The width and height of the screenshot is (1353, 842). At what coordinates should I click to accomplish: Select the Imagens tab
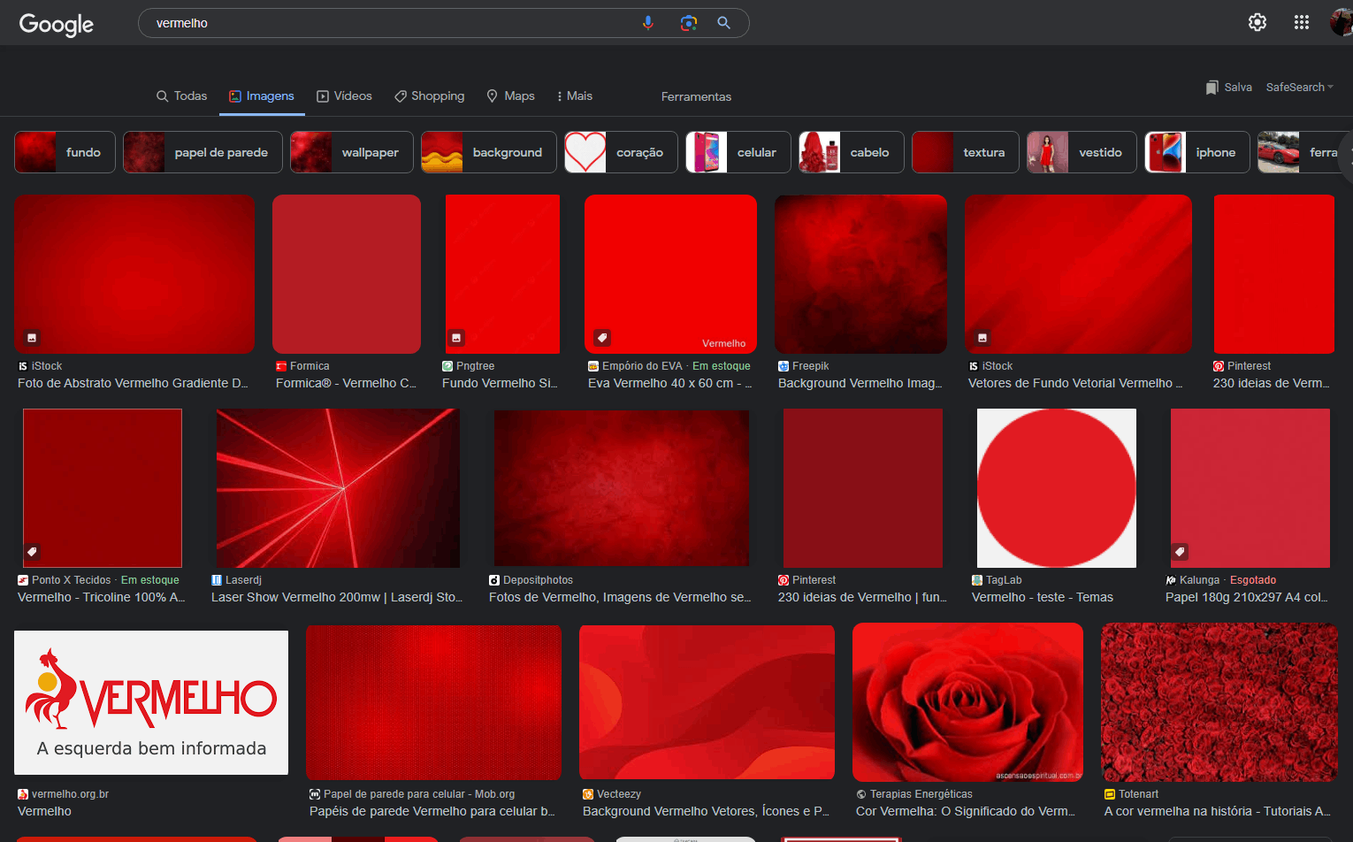pos(262,96)
